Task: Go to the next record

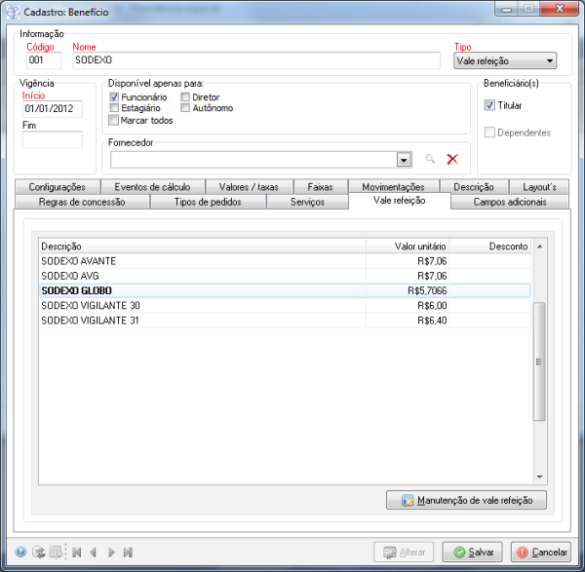Action: [111, 552]
